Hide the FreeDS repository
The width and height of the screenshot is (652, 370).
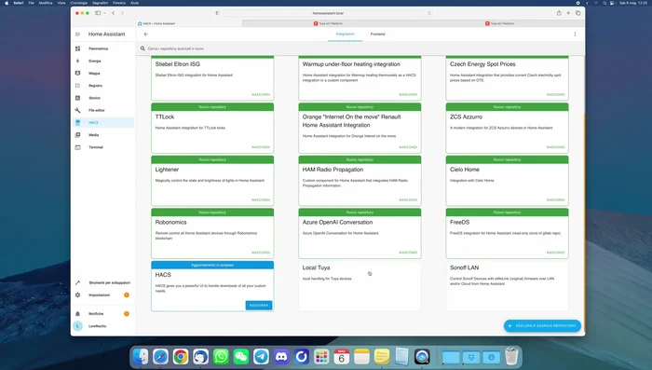pos(555,253)
